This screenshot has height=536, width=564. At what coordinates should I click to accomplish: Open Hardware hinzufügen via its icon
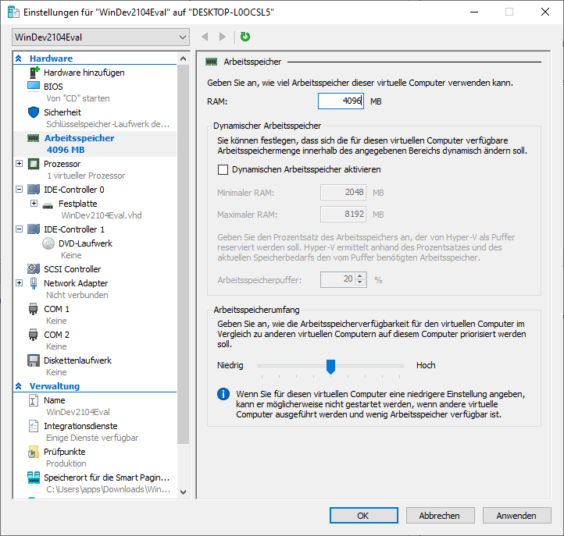[34, 73]
